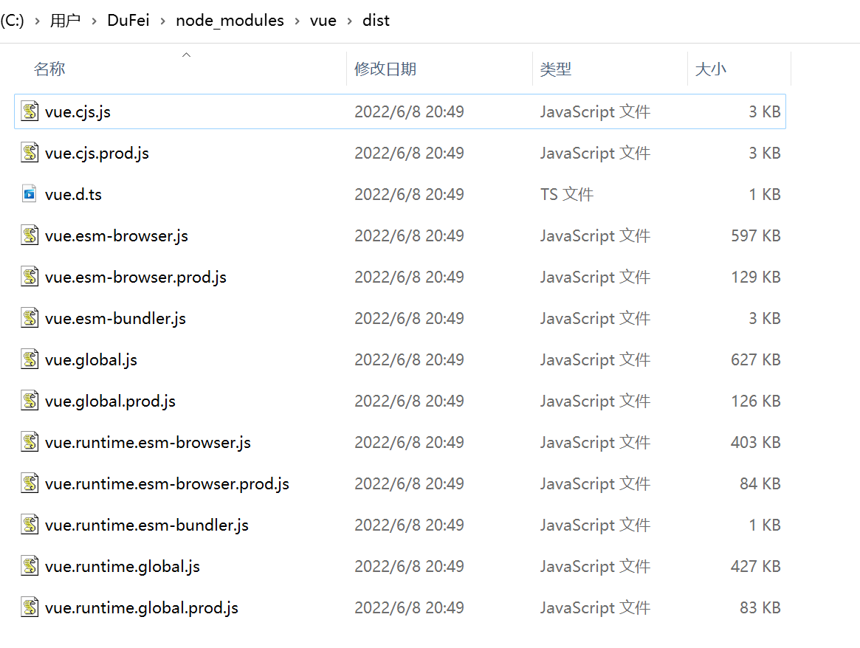
Task: Expand the chevron after (C:) in the path
Action: (x=38, y=21)
